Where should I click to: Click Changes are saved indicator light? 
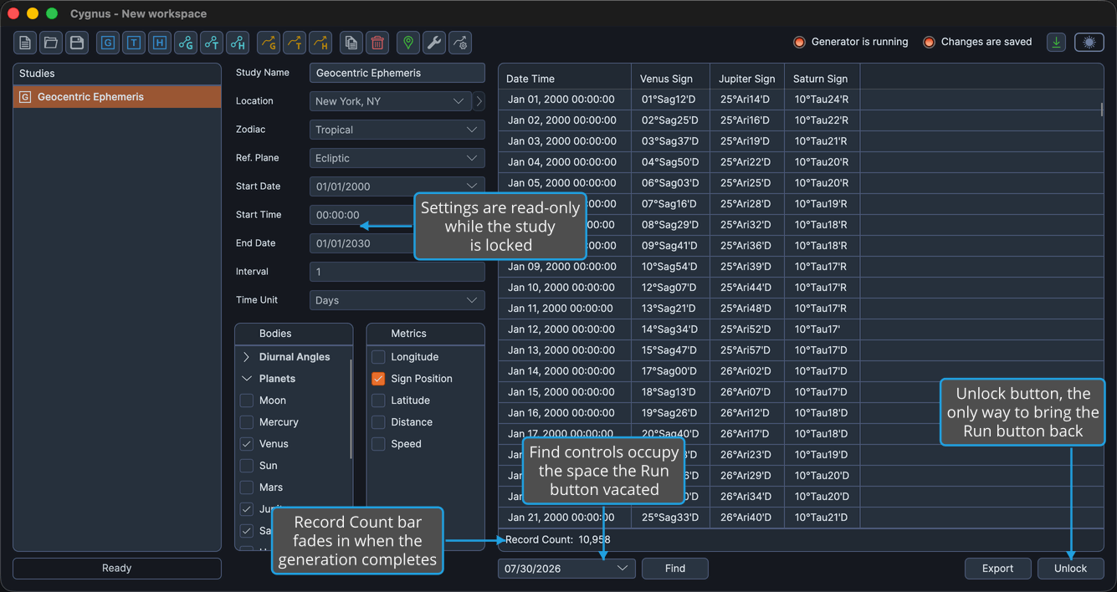click(x=929, y=42)
